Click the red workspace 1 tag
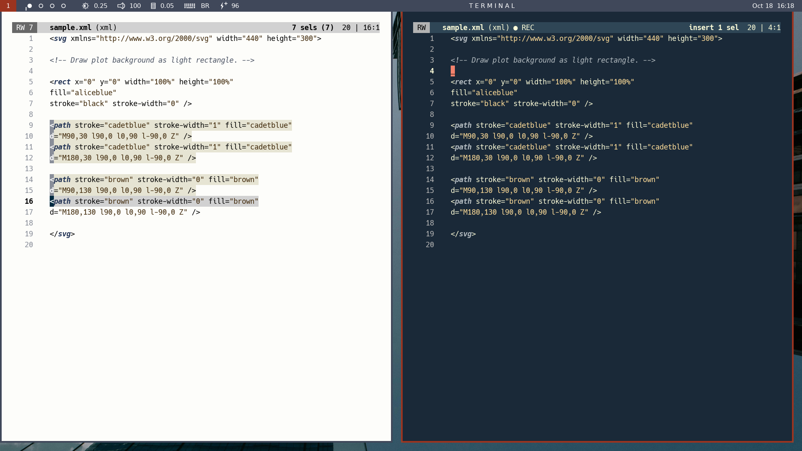802x451 pixels. [x=8, y=6]
